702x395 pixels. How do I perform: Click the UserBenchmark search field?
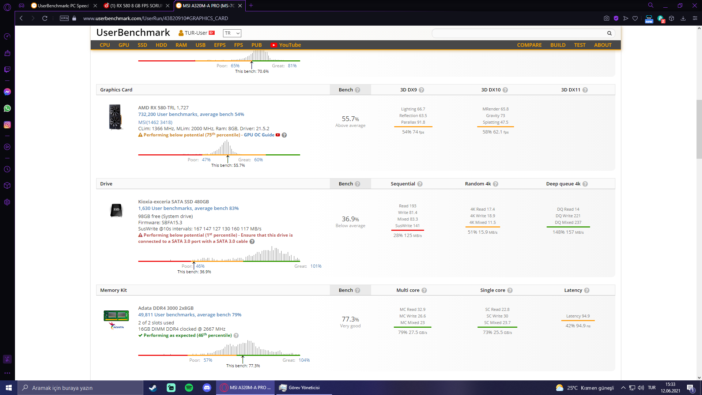coord(519,33)
